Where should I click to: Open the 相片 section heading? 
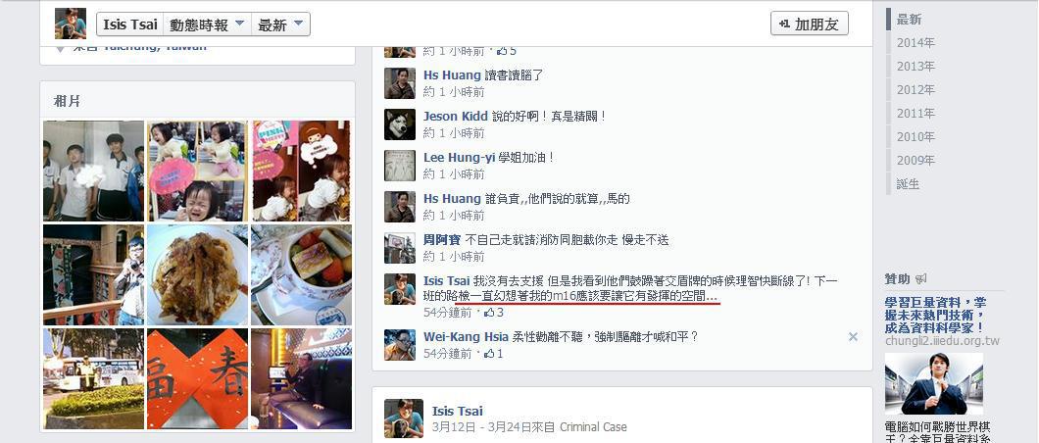(67, 101)
